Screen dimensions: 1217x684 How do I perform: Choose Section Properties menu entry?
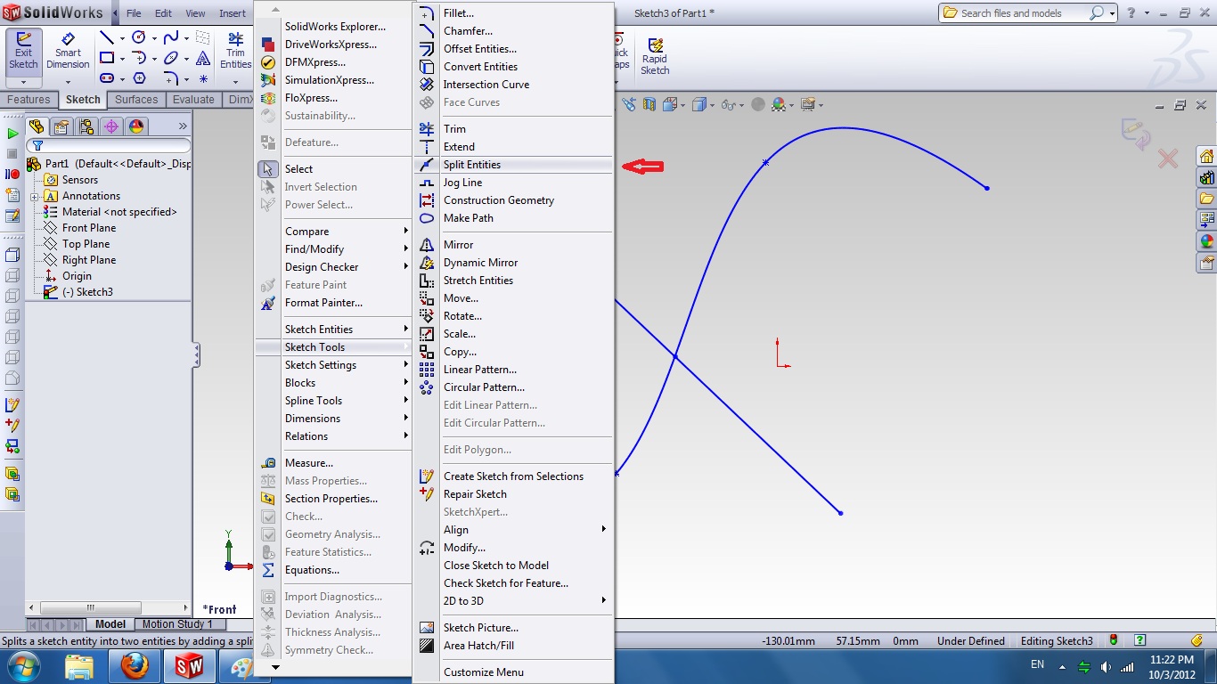point(333,499)
